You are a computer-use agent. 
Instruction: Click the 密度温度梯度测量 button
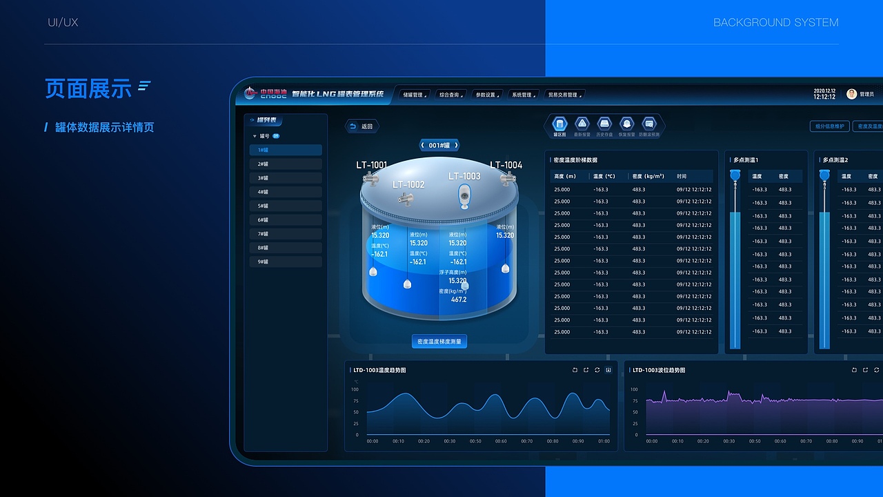(439, 342)
